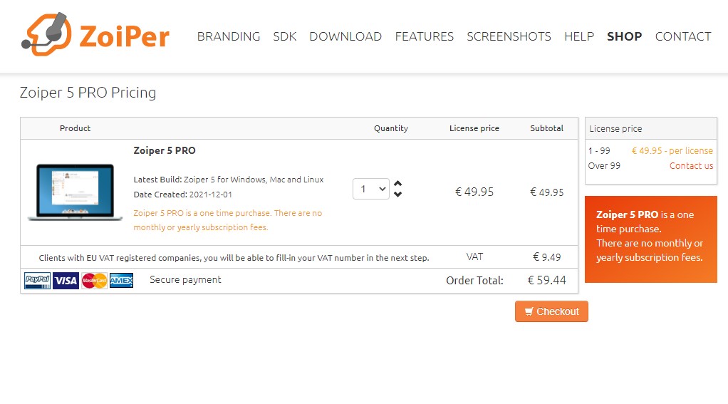Open the BRANDING menu item
The width and height of the screenshot is (728, 404).
(229, 36)
